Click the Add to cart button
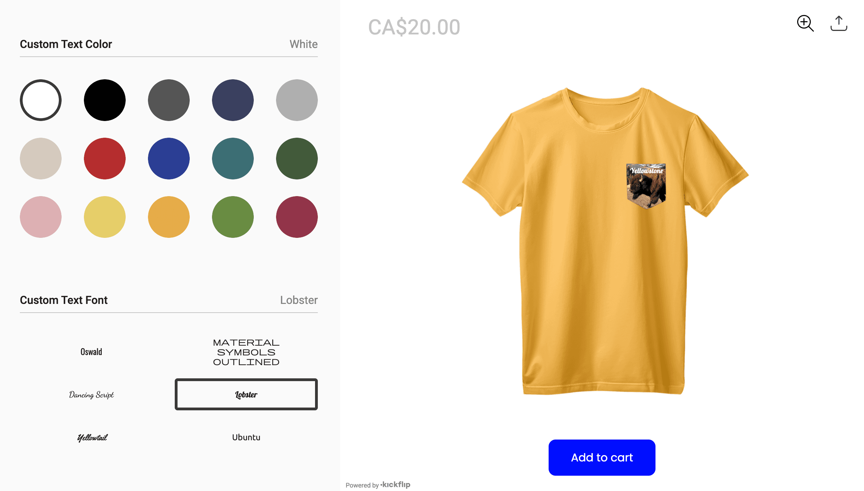This screenshot has height=491, width=864. click(x=602, y=457)
